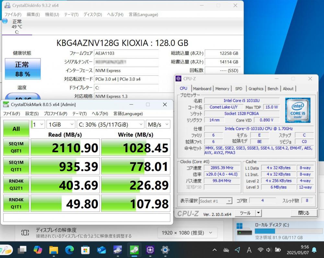Switch to Bench tab in CPU-Z

point(273,89)
